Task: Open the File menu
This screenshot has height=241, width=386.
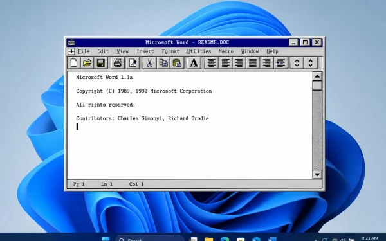Action: (x=84, y=51)
